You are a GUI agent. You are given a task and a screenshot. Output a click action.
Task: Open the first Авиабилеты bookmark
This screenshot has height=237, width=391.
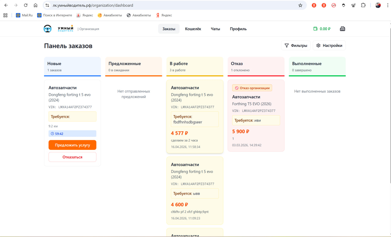pyautogui.click(x=110, y=15)
